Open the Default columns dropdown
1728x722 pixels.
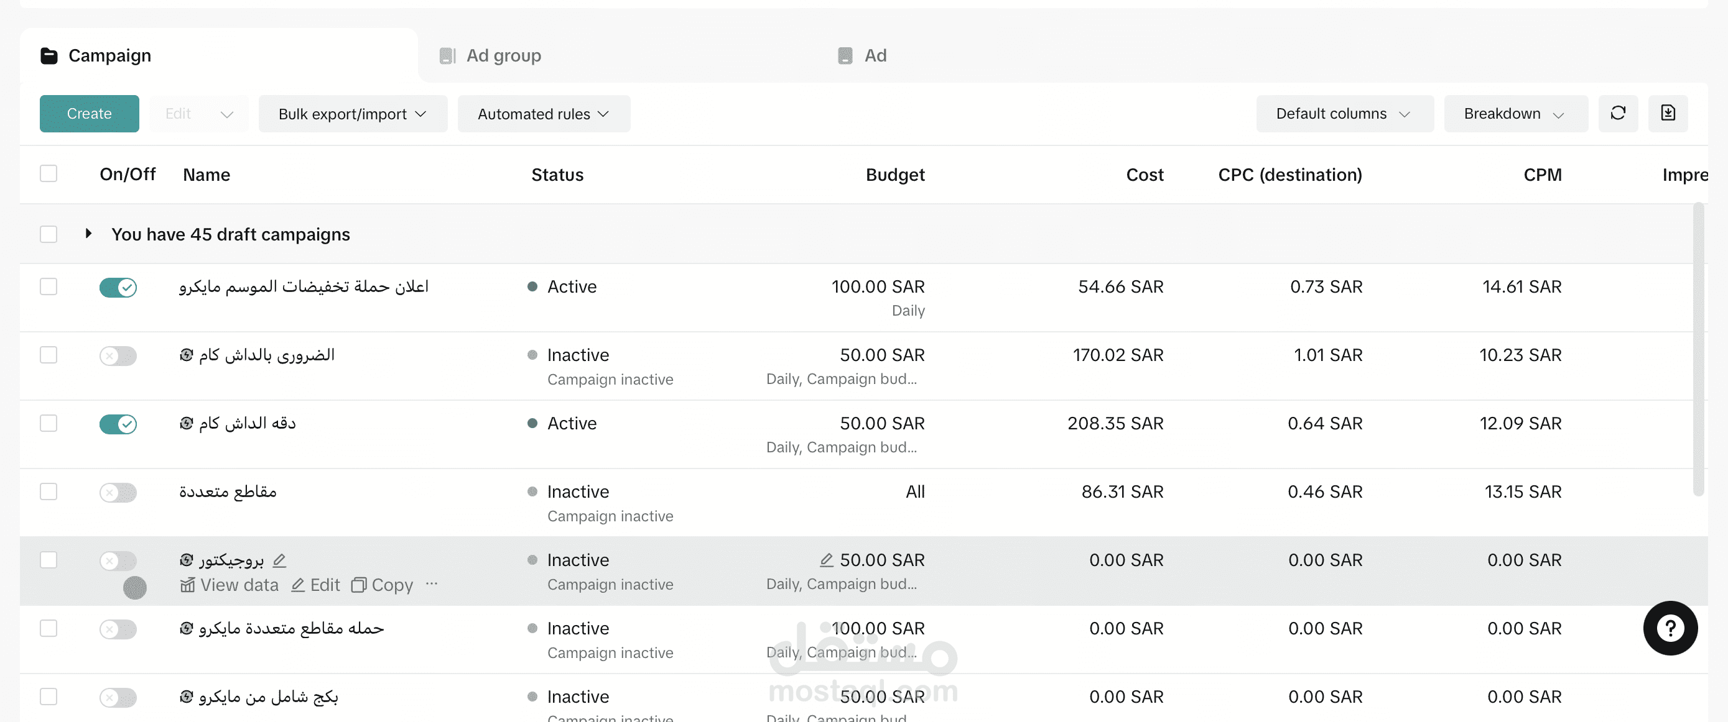1344,113
